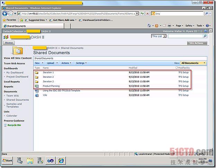This screenshot has width=216, height=168.
Task: Expand the address bar URL history dropdown
Action: pos(137,14)
